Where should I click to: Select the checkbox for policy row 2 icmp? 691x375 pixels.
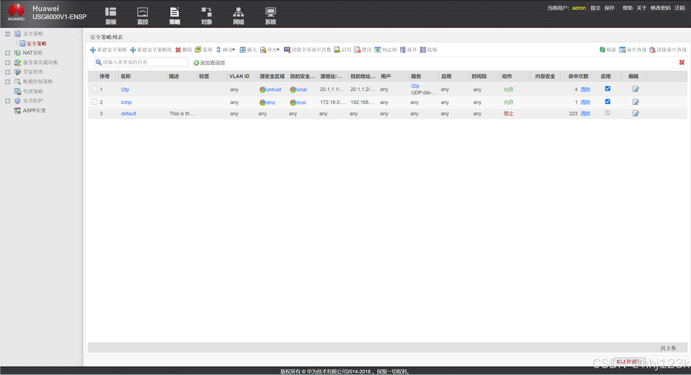(95, 102)
